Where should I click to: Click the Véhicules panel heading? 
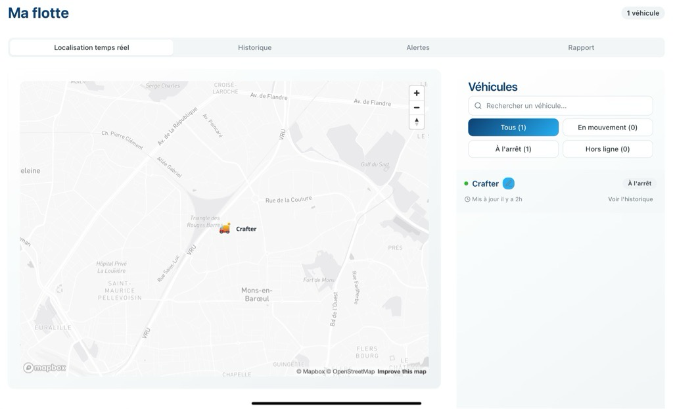click(x=493, y=87)
